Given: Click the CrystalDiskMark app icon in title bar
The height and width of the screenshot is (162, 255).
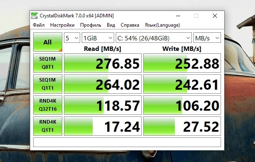Looking at the screenshot, I should tap(34, 16).
